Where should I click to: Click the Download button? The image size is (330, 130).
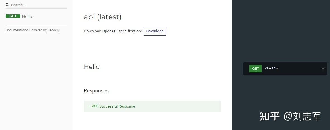click(155, 31)
